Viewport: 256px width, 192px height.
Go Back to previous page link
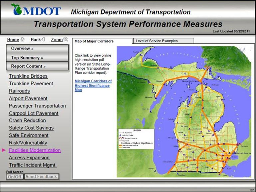[36, 40]
